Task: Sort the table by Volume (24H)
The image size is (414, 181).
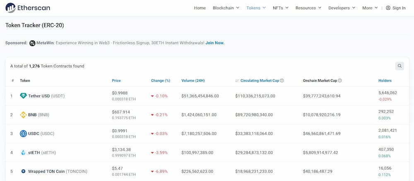Action: 193,81
